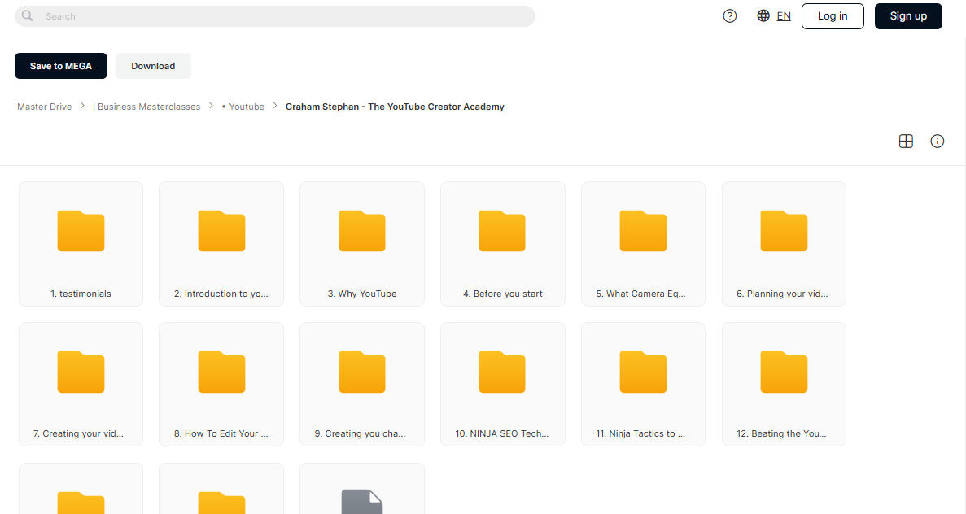Open the '11. Ninja Tactics to ...' folder icon
Viewport: 966px width, 514px height.
pyautogui.click(x=643, y=372)
